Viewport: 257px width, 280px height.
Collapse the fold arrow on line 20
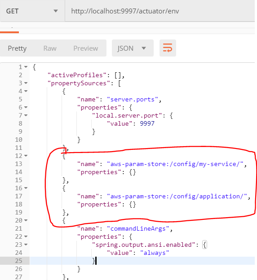[x=26, y=220]
